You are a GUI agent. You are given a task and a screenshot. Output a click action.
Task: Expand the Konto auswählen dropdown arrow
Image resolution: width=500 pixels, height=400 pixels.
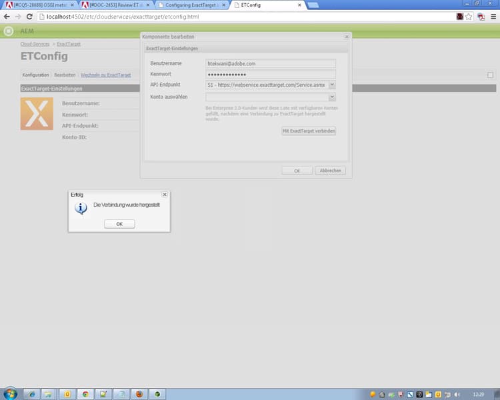click(x=332, y=97)
